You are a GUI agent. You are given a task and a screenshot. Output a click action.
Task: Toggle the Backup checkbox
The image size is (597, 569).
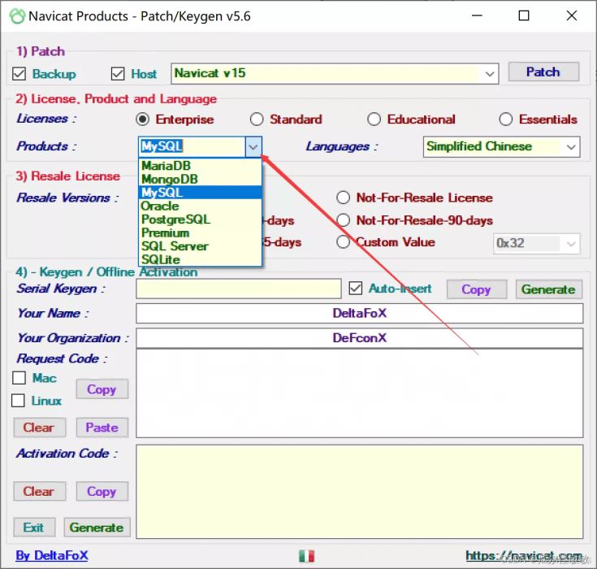click(x=19, y=74)
